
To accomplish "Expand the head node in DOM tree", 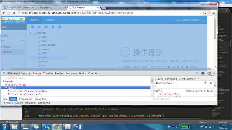I will click(x=6, y=85).
